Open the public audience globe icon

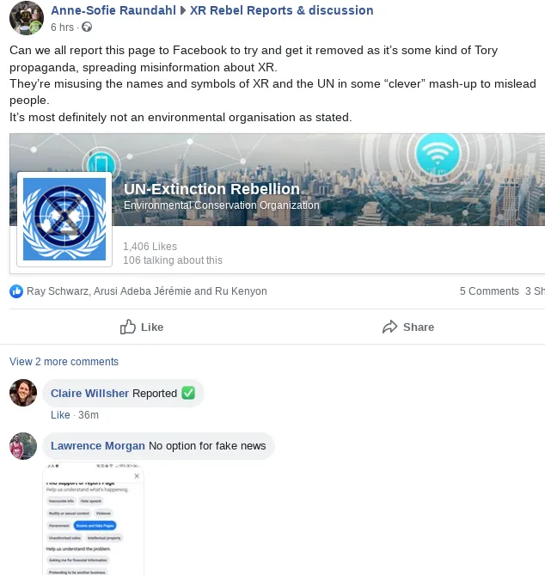coord(87,28)
